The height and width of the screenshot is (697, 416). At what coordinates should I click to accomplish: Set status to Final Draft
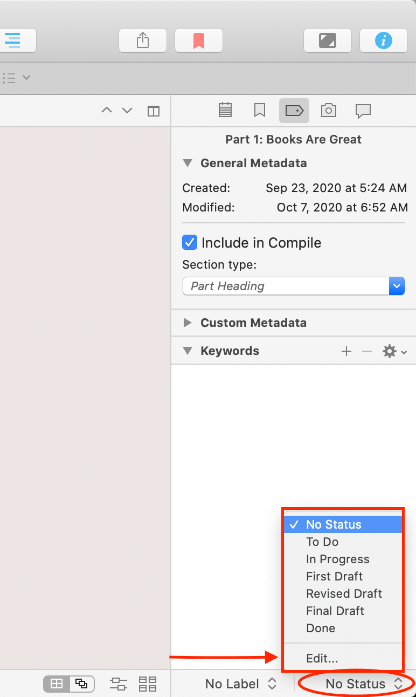point(343,611)
